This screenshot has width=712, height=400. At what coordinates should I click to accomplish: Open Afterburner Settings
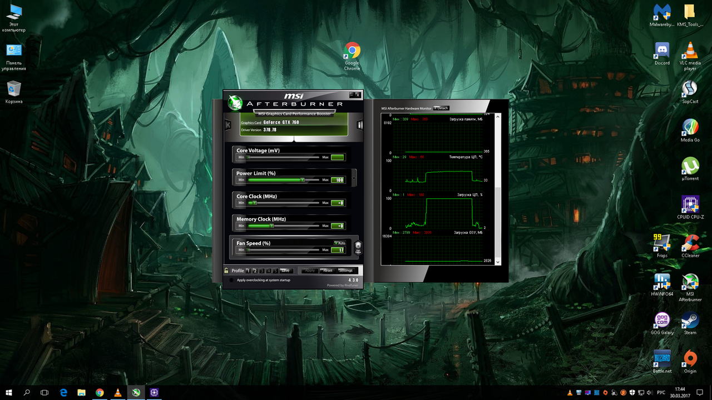(x=345, y=271)
